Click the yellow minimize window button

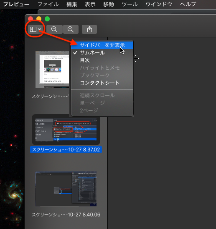point(39,19)
